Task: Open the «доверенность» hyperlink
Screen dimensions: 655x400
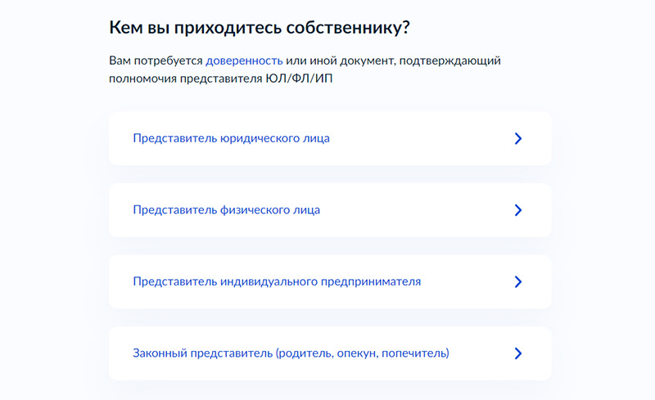Action: pos(244,61)
